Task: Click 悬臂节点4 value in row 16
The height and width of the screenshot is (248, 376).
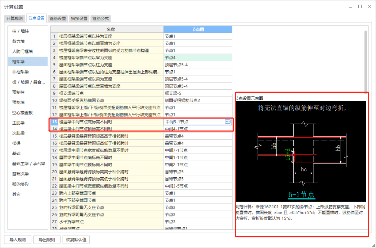Action: click(x=198, y=143)
